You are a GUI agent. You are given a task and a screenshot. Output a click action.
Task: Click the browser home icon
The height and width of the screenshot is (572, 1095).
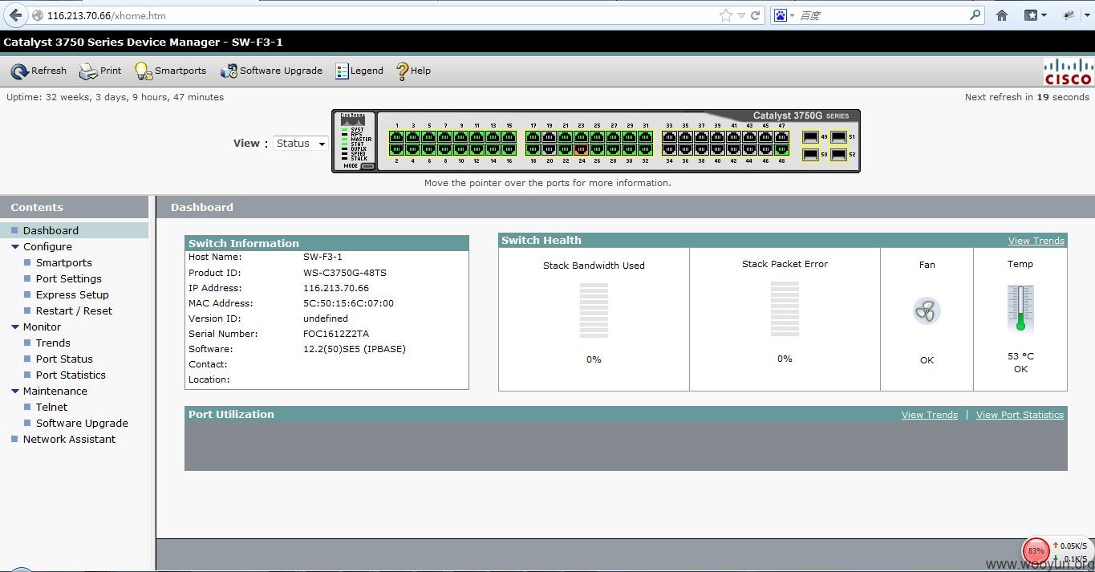click(x=1002, y=15)
